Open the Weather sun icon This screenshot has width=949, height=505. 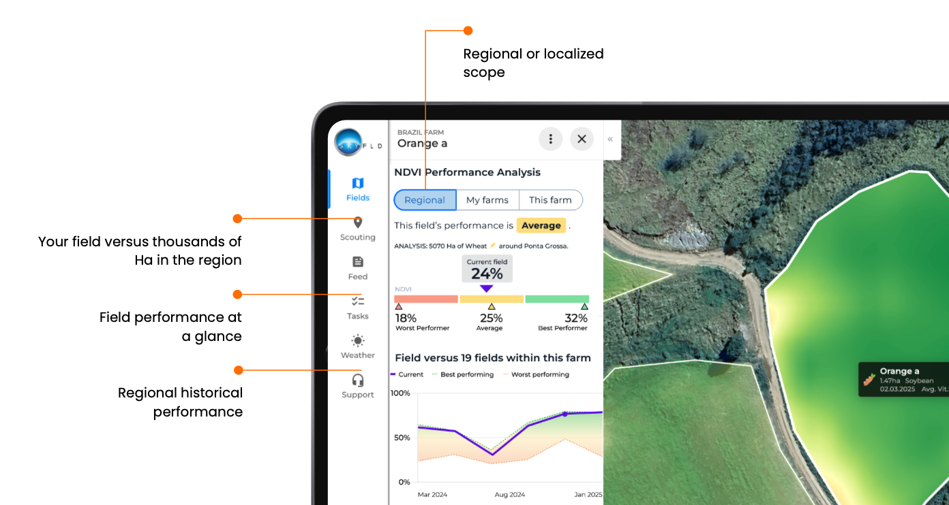pyautogui.click(x=358, y=340)
